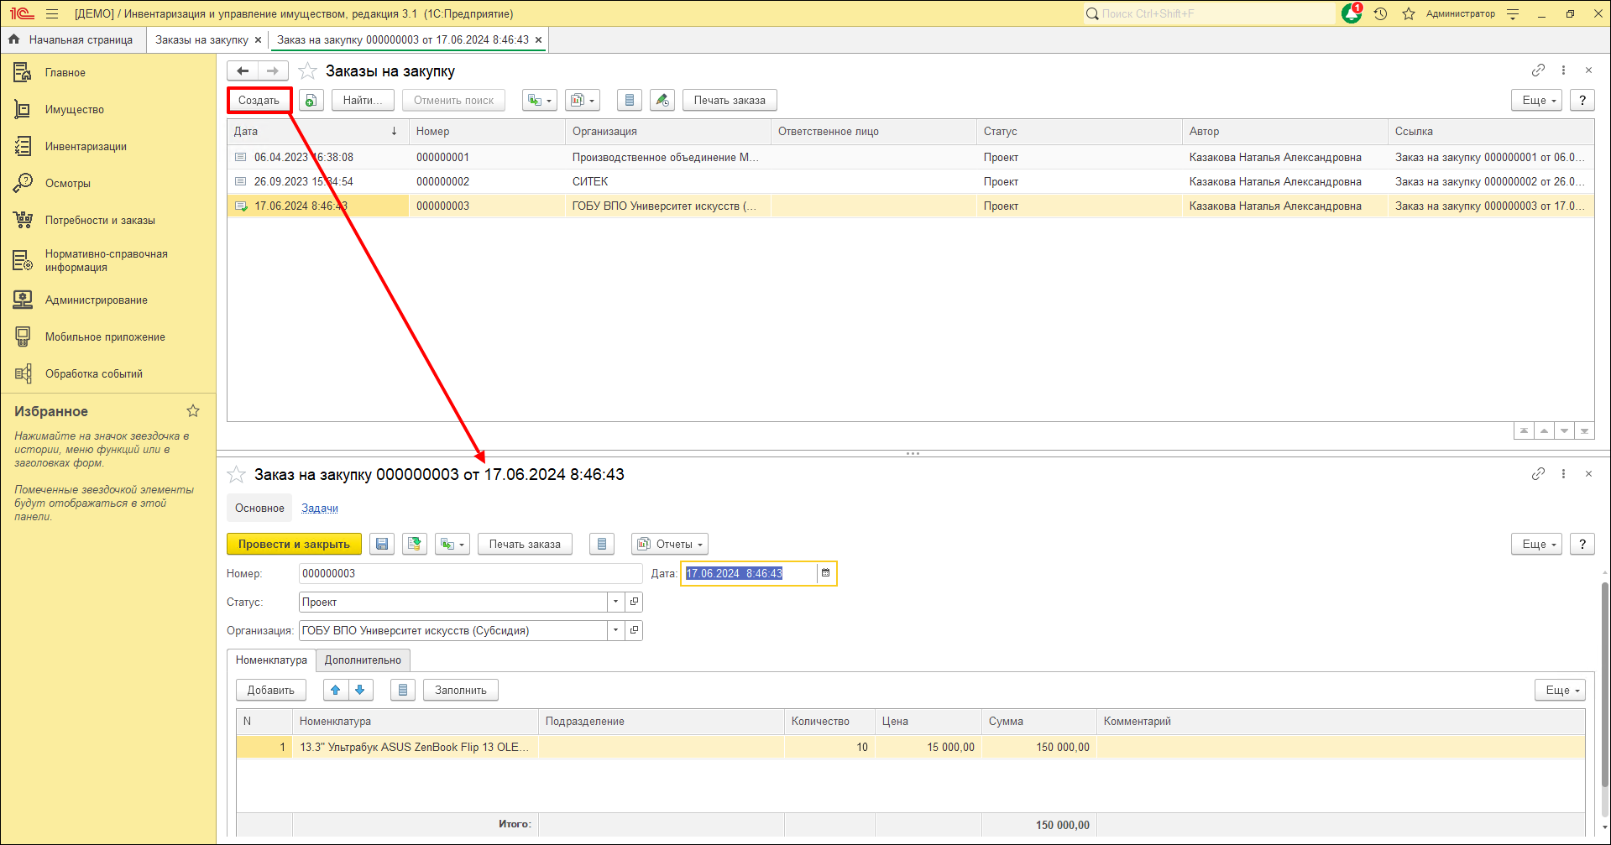
Task: Click the Заполнить button
Action: 460,690
